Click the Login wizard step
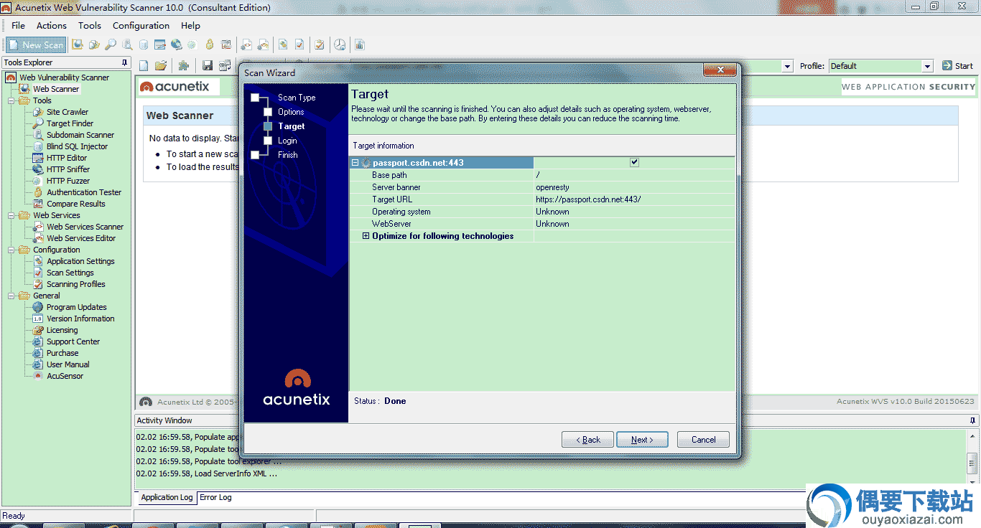 tap(287, 141)
